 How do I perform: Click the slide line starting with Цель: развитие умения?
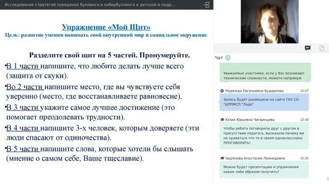pos(106,35)
